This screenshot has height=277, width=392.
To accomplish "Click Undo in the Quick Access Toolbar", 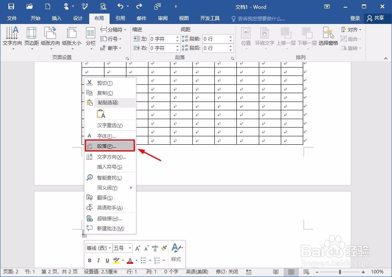I will 120,6.
